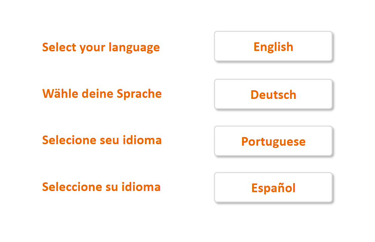Choose the button beside 'Selecione seu idioma'

(x=273, y=141)
